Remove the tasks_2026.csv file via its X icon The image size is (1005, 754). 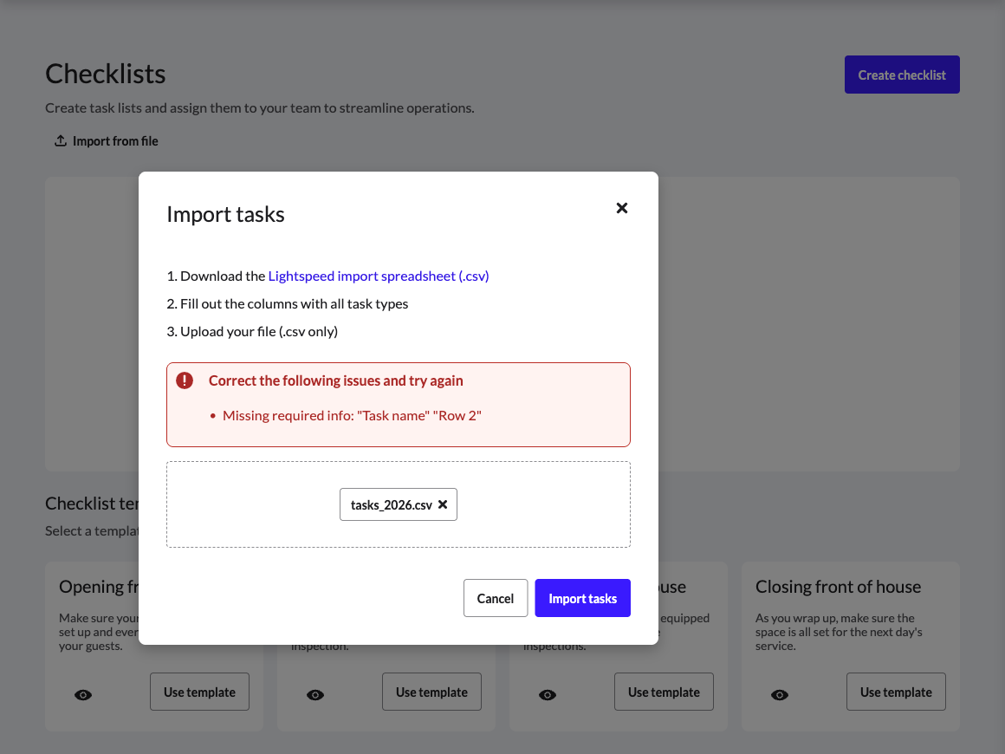coord(443,504)
